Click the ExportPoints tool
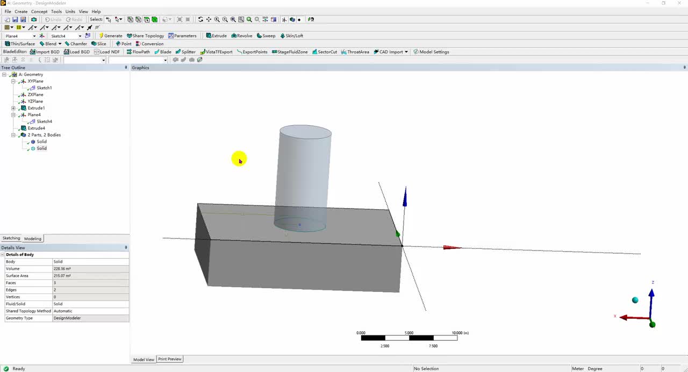 coord(252,52)
